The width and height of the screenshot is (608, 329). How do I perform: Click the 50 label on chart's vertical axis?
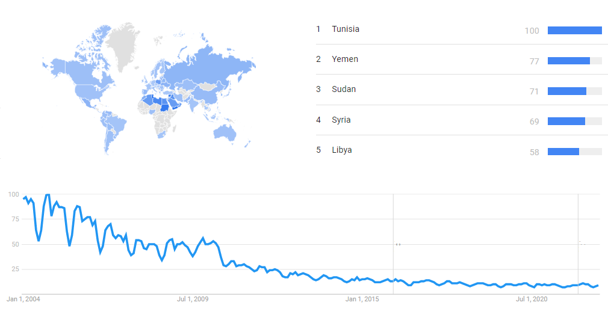[x=13, y=244]
